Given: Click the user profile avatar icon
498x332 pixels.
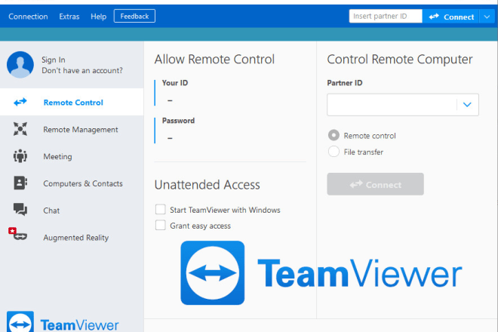Looking at the screenshot, I should pyautogui.click(x=20, y=65).
